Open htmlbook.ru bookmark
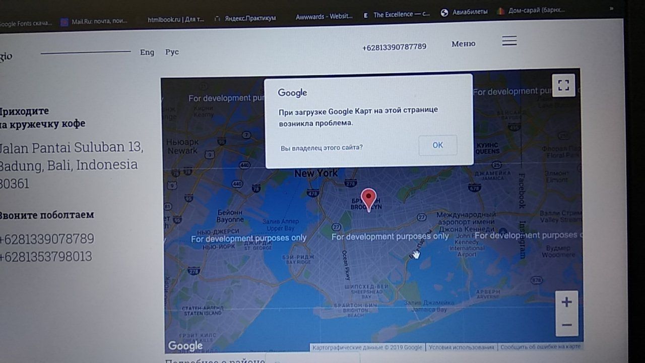Screen dimensions: 645x363 pos(175,20)
